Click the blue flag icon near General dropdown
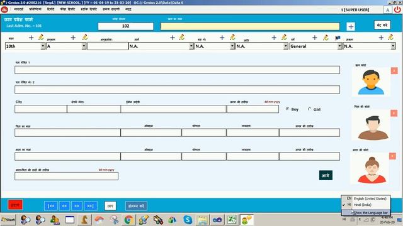This screenshot has width=403, height=226. click(x=338, y=38)
